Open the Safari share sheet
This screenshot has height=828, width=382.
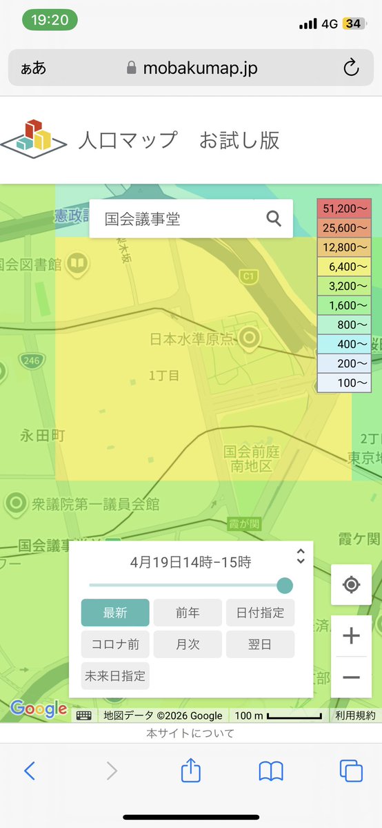191,770
